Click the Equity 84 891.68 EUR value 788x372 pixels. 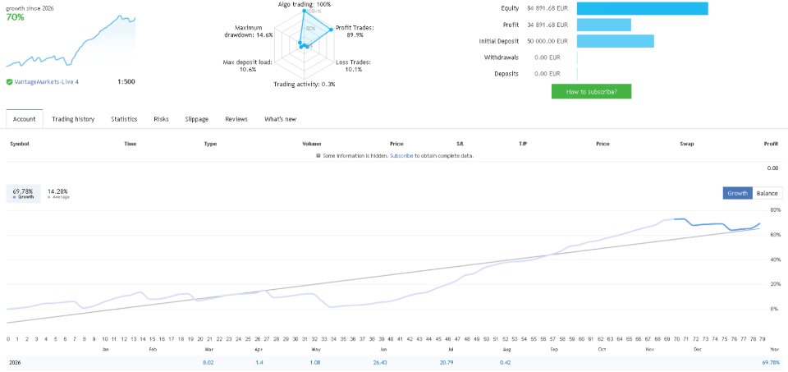point(547,8)
